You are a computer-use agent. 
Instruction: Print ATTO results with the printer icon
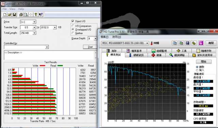[21, 14]
